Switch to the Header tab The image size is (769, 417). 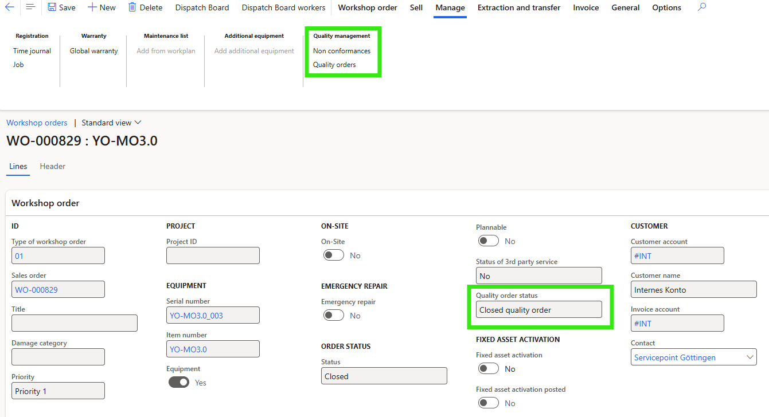click(x=52, y=166)
